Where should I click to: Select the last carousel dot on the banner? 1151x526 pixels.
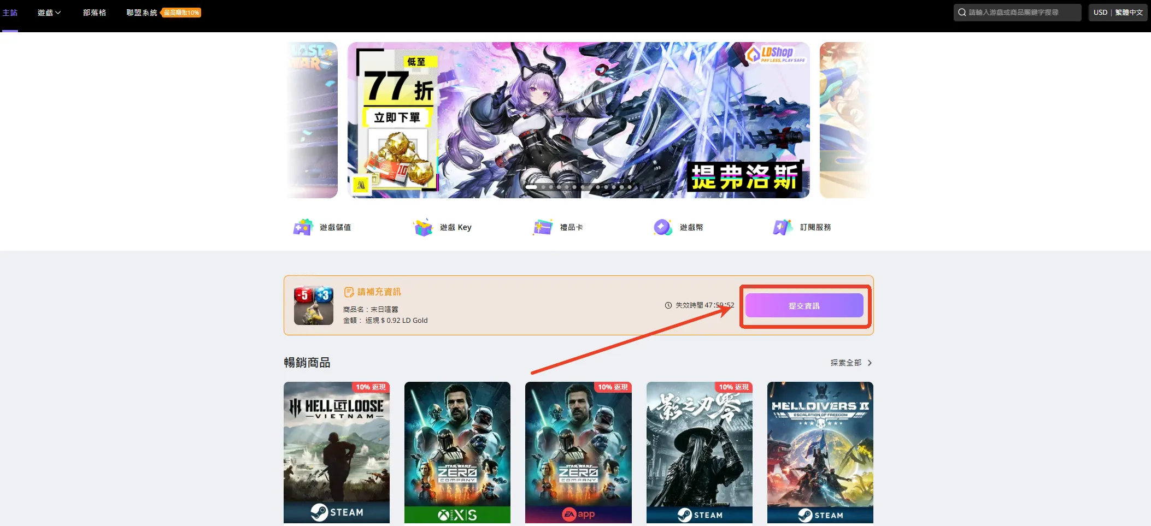[x=630, y=187]
